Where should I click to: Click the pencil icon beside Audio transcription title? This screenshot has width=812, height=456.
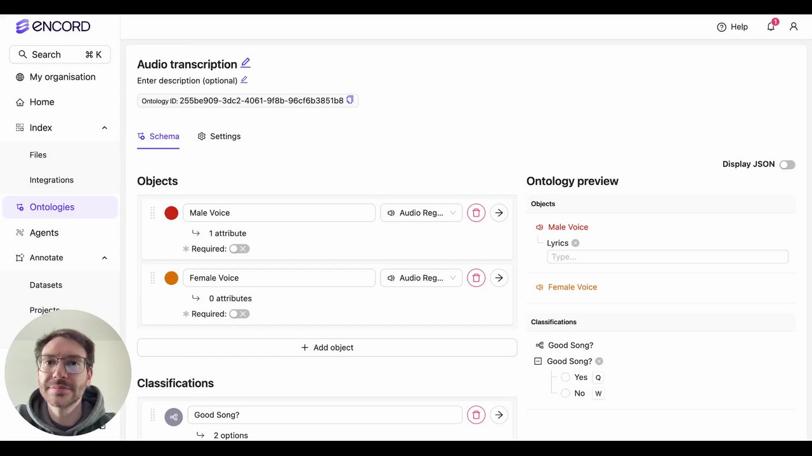pos(246,63)
